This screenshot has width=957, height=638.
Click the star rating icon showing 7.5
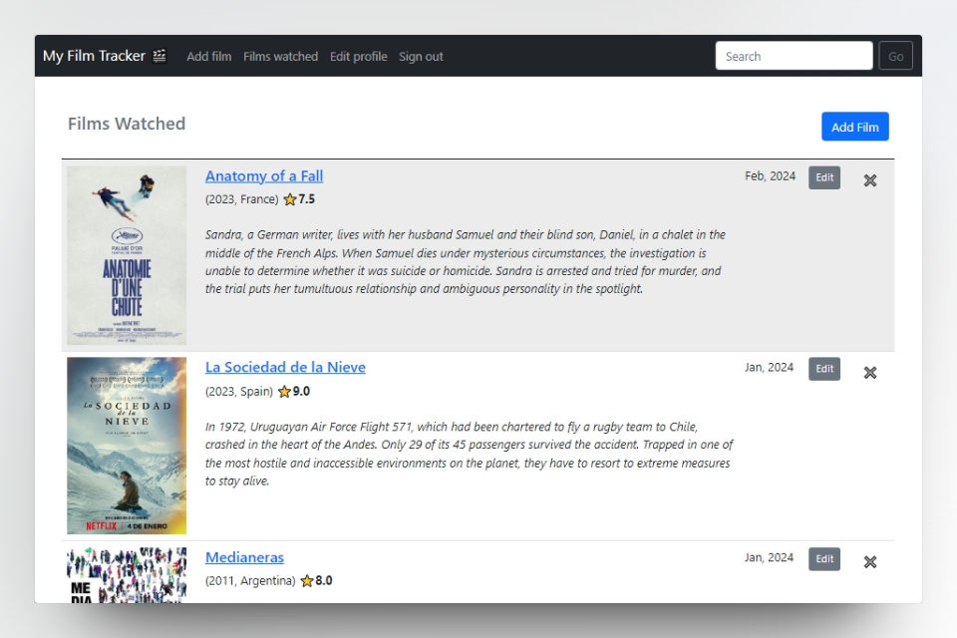coord(290,199)
